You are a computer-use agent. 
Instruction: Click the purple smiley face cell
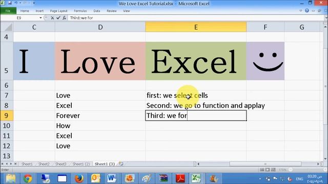pos(265,61)
